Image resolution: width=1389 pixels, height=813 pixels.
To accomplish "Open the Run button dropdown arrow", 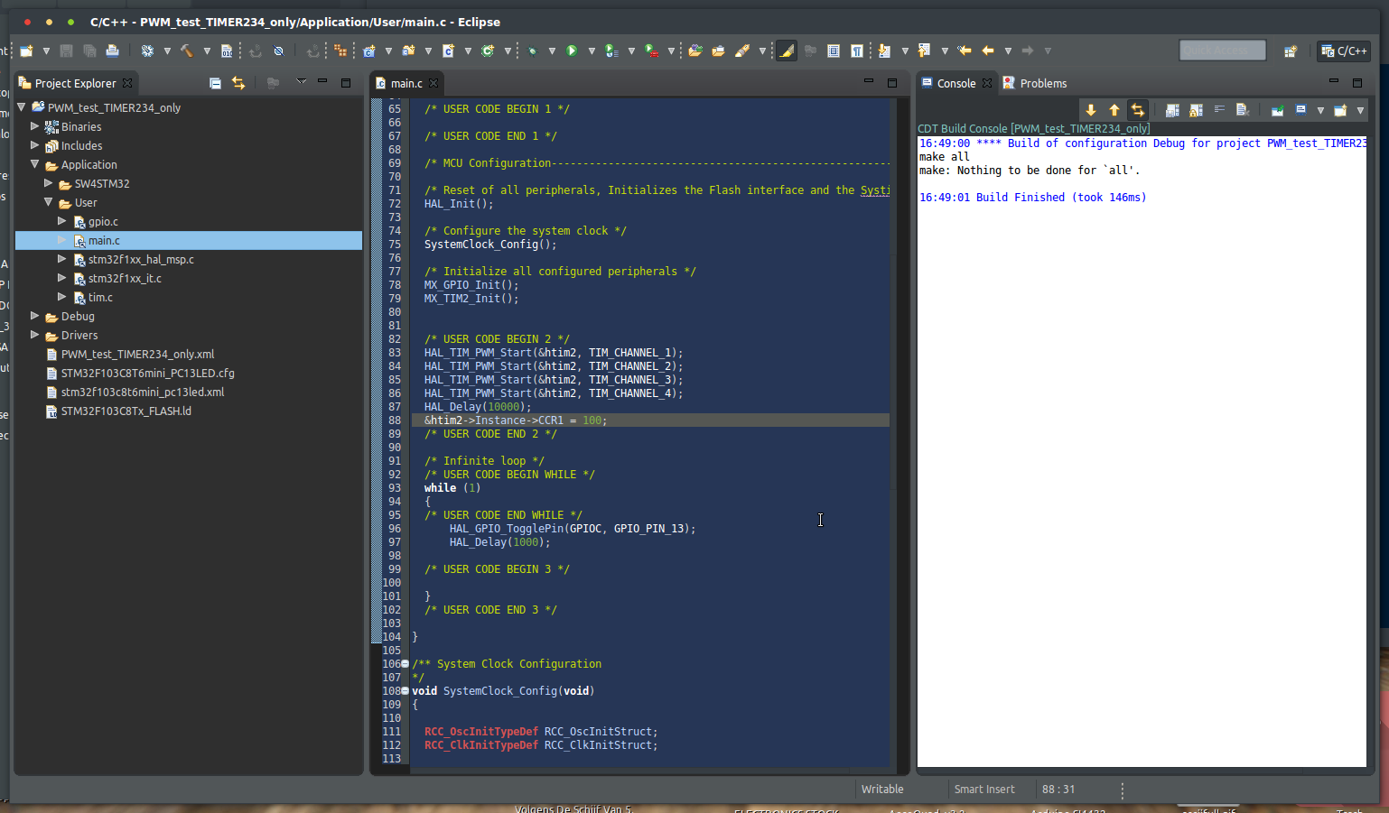I will click(592, 51).
